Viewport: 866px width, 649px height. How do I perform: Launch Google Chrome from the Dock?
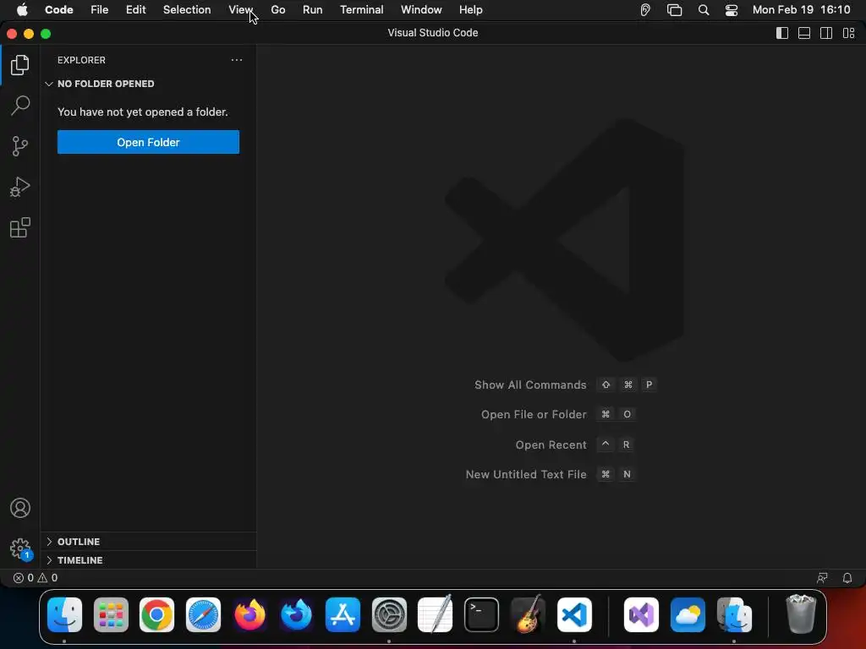(156, 615)
